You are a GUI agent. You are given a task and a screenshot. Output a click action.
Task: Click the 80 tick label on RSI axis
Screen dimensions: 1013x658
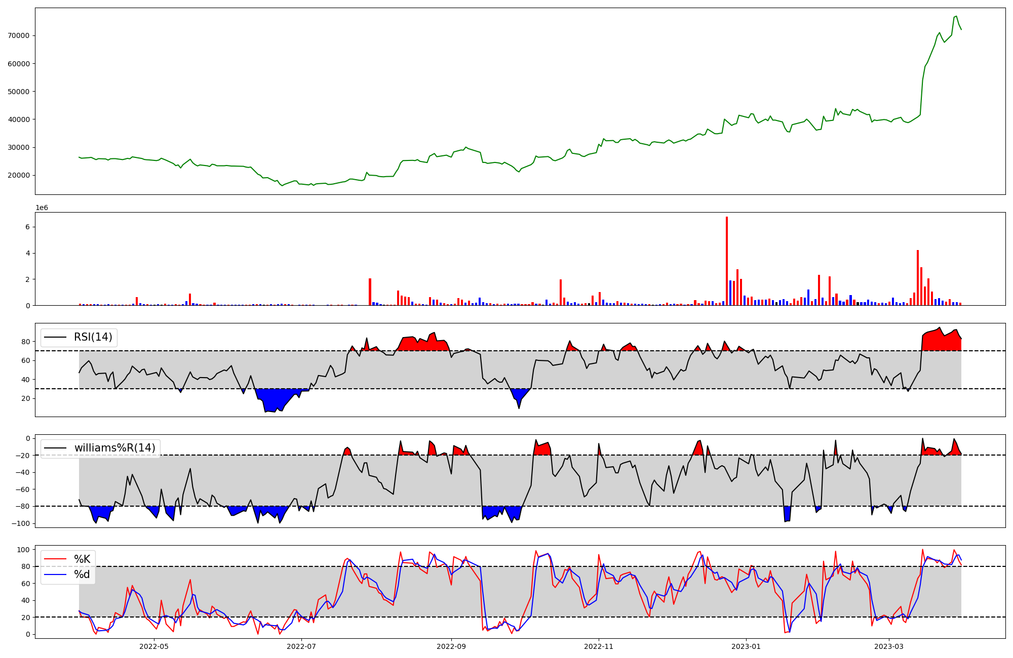pos(26,342)
